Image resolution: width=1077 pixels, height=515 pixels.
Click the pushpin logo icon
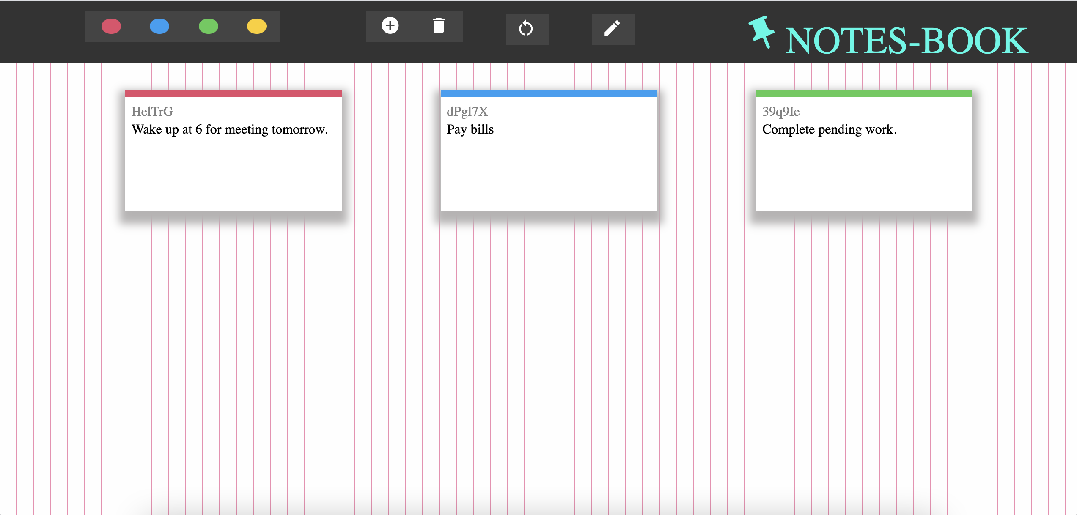[761, 32]
